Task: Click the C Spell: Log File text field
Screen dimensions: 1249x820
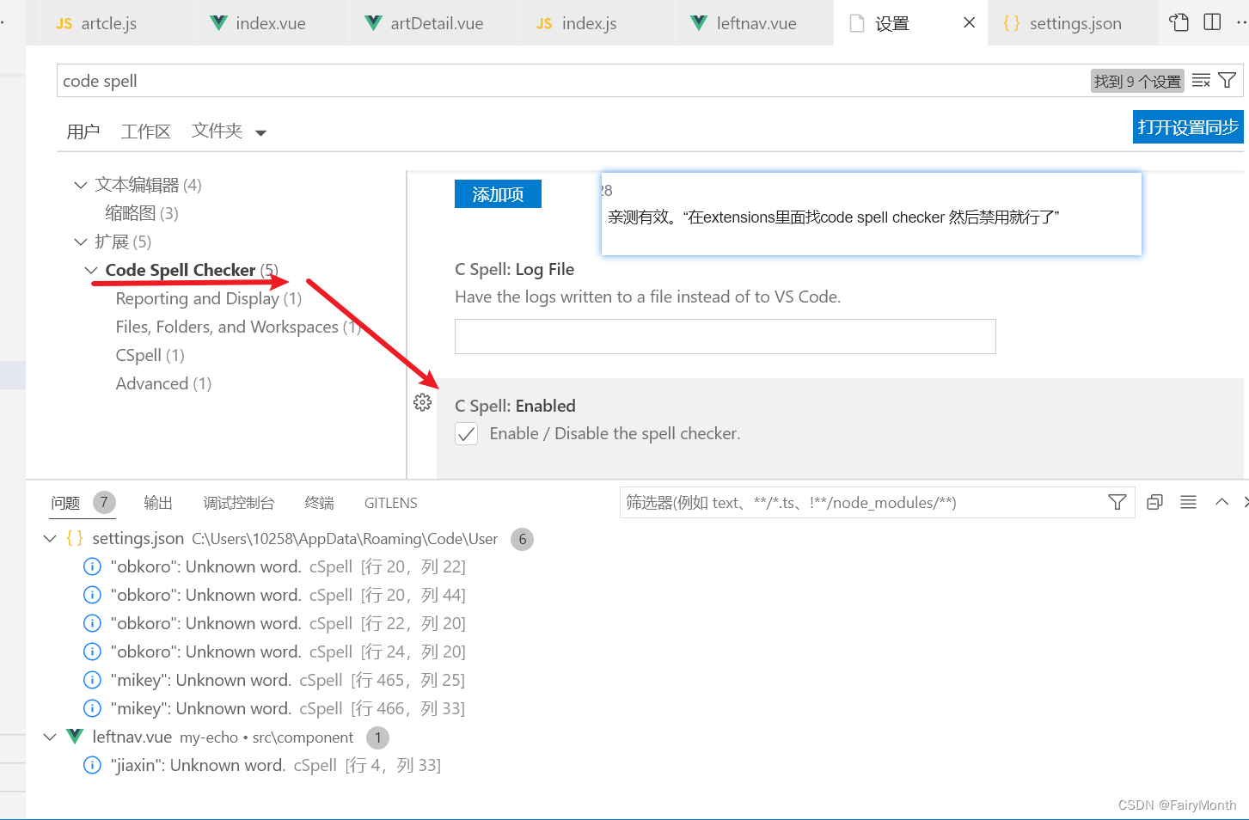Action: coord(726,337)
